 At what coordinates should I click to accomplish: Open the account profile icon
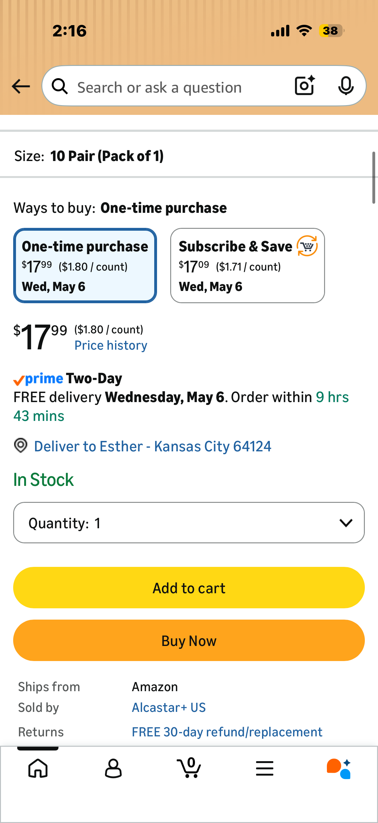pyautogui.click(x=113, y=768)
